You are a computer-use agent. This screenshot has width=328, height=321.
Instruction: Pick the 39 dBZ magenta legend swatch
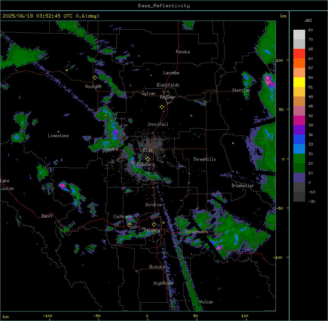[x=299, y=120]
